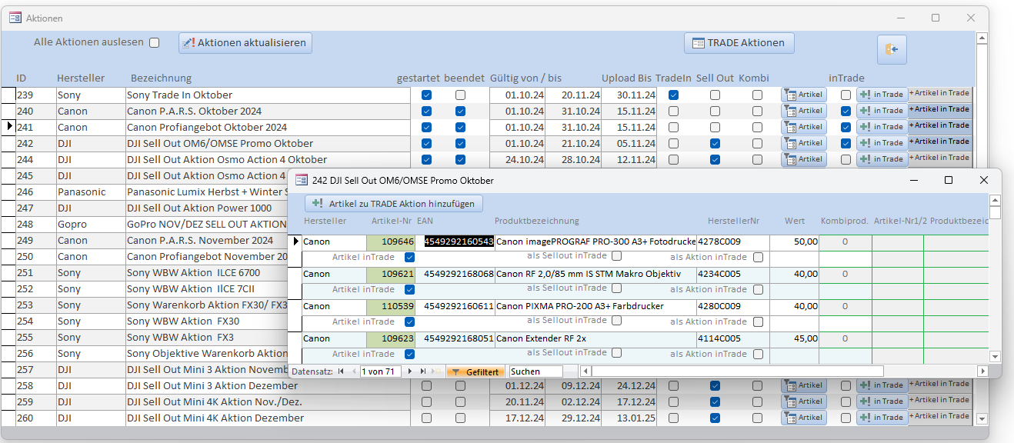Image resolution: width=1014 pixels, height=443 pixels.
Task: Click 'in Trade' button for row 259
Action: (x=882, y=401)
